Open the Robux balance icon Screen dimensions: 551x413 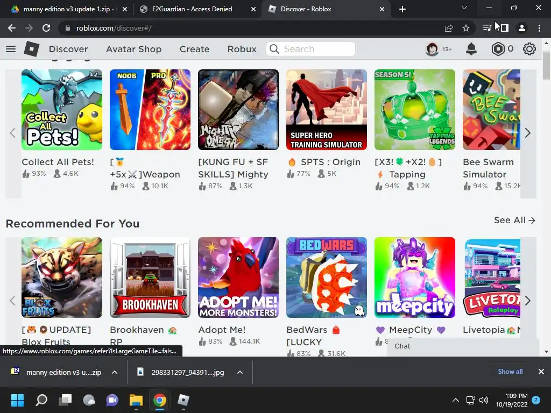[498, 49]
